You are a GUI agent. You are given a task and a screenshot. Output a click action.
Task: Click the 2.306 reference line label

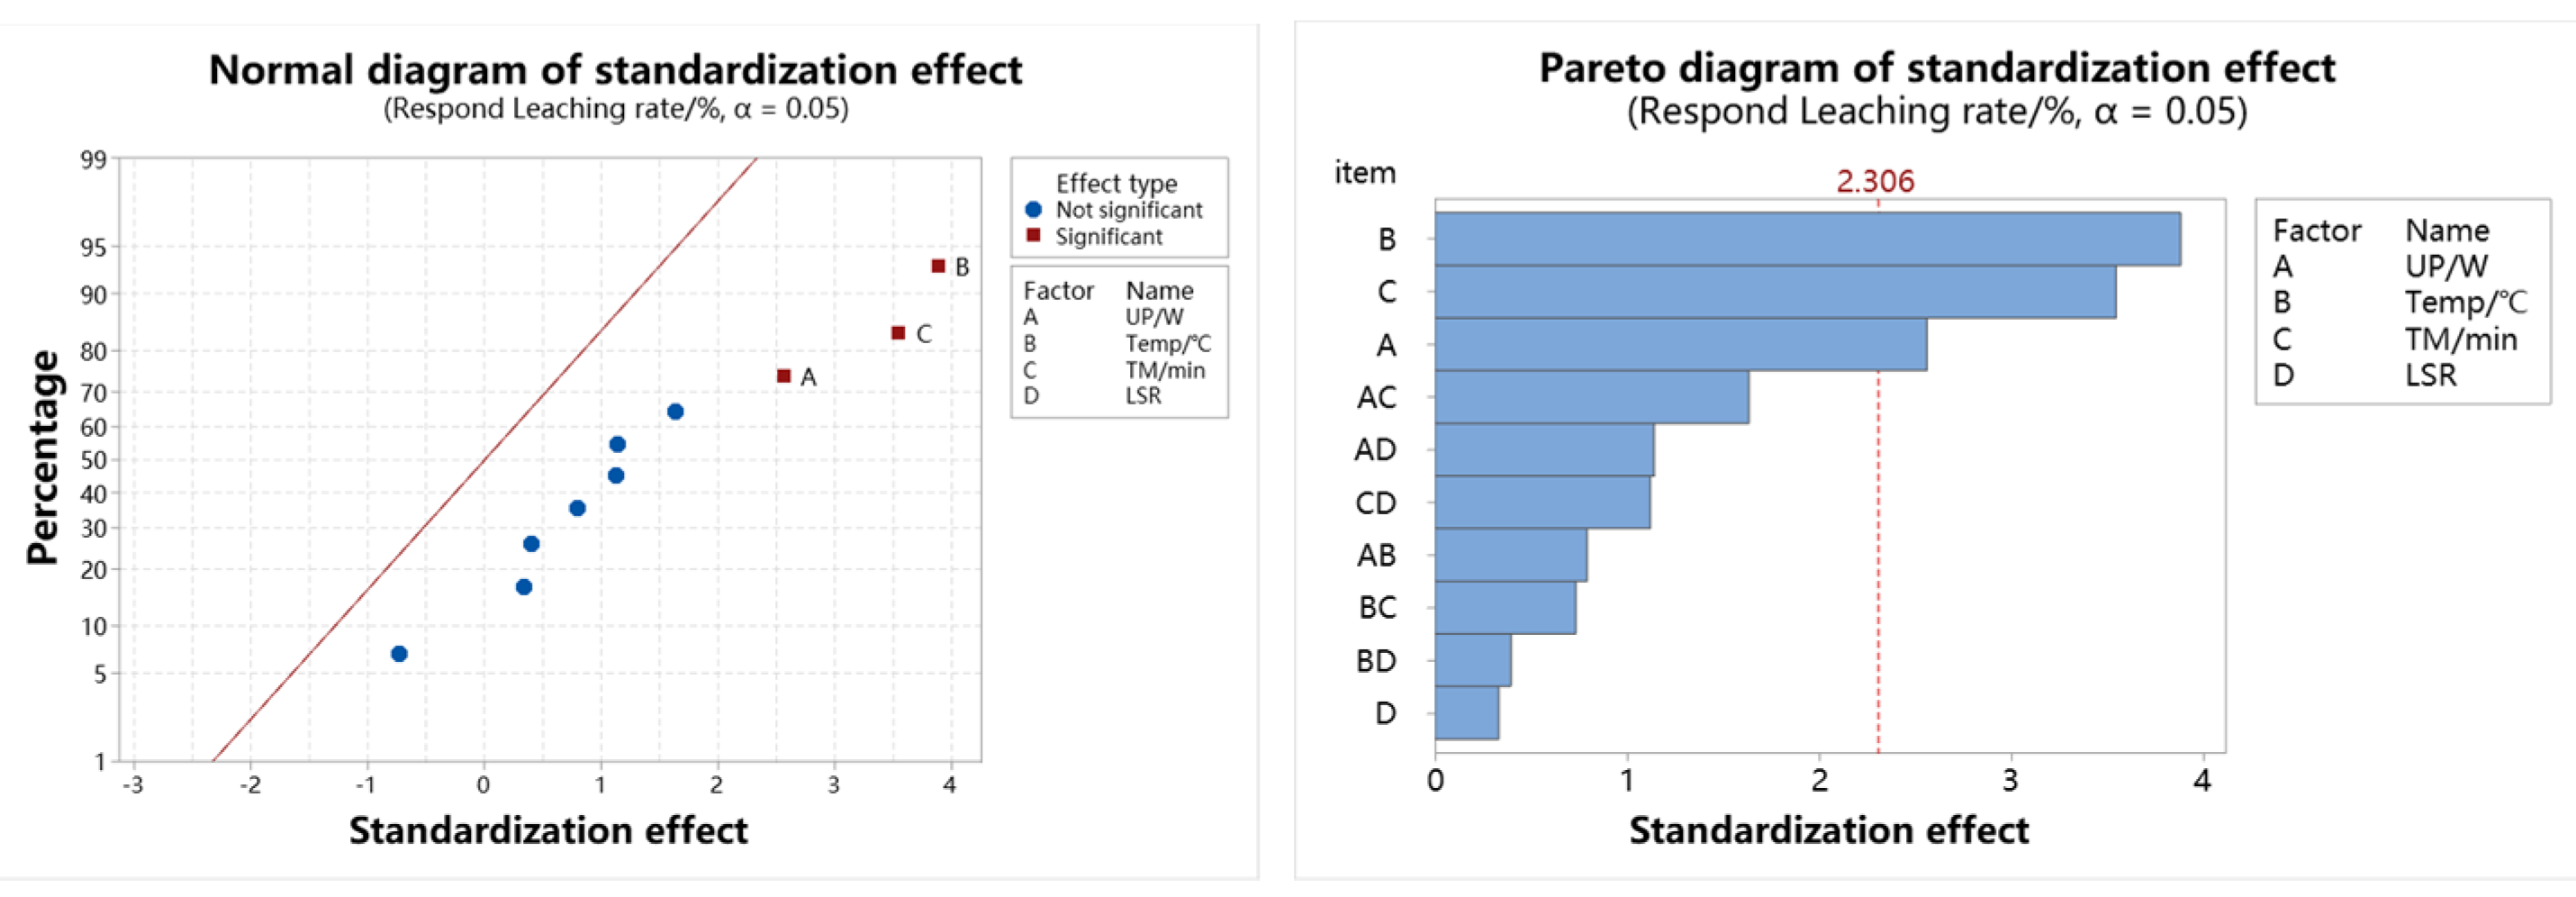pos(1875,182)
